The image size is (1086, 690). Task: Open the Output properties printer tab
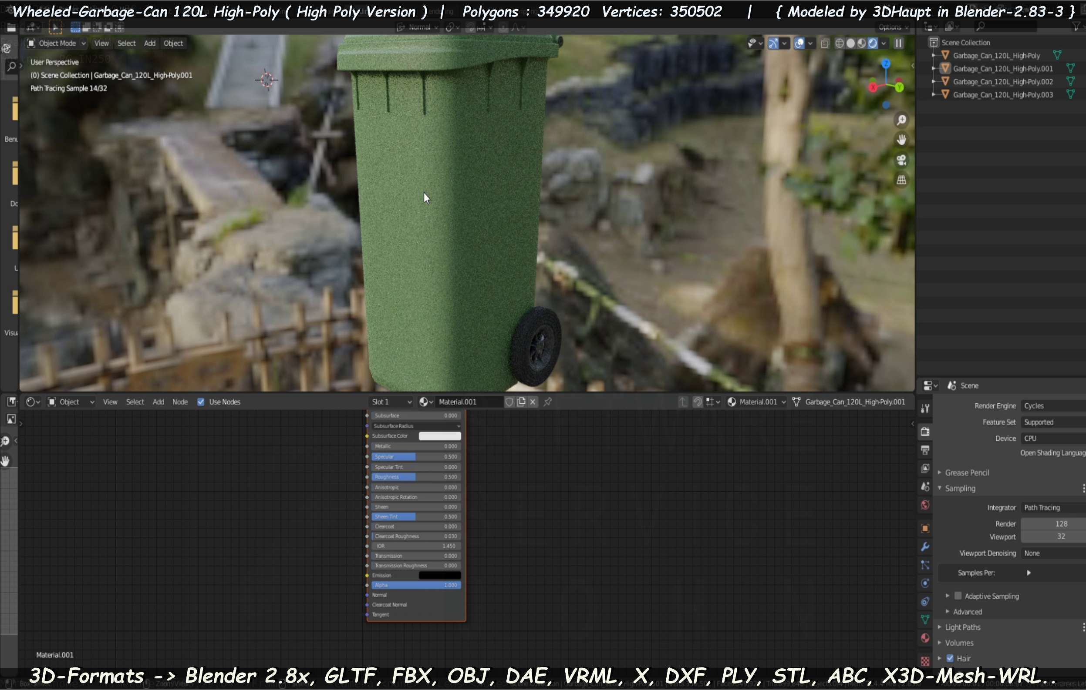(925, 450)
